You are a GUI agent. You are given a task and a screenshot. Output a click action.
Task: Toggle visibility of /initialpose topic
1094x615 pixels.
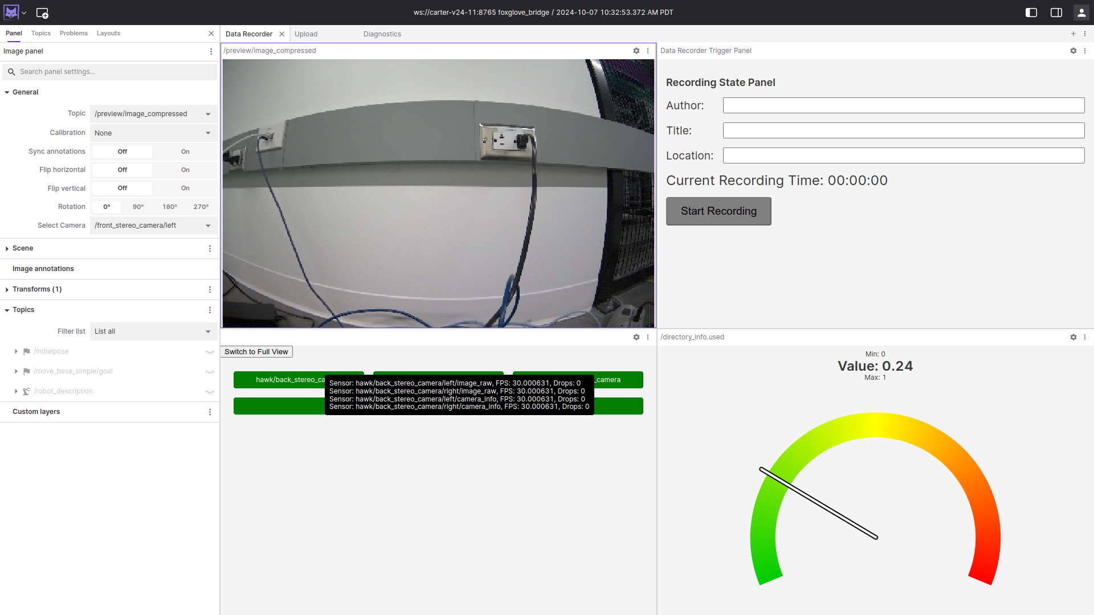click(210, 352)
